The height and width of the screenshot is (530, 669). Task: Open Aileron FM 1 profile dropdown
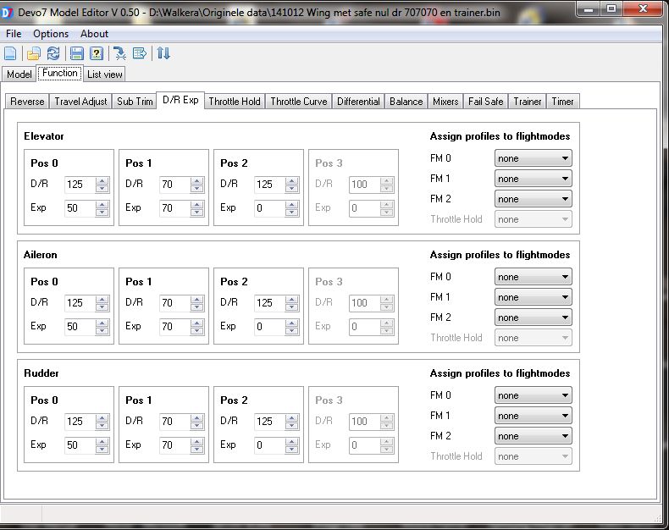(534, 297)
